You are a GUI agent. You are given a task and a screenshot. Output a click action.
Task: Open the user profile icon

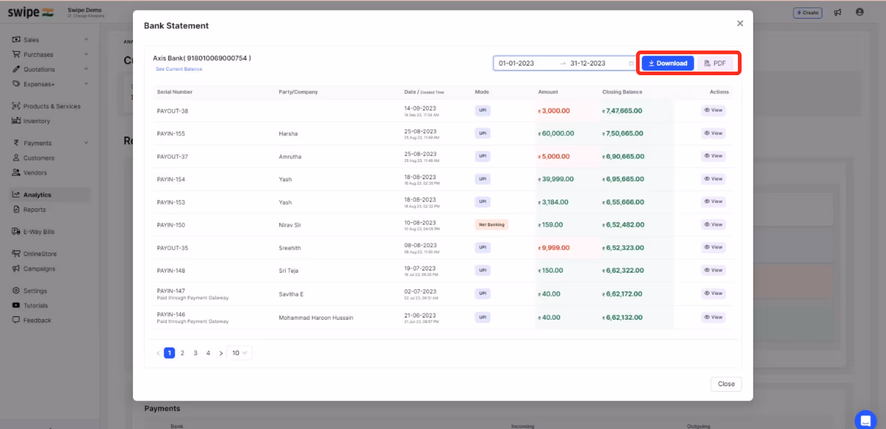(859, 12)
